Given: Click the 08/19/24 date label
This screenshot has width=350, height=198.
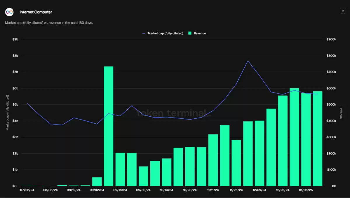Looking at the screenshot, I should pyautogui.click(x=74, y=190).
